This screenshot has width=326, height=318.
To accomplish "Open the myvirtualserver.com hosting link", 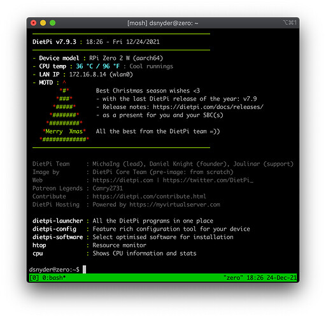I will point(174,205).
